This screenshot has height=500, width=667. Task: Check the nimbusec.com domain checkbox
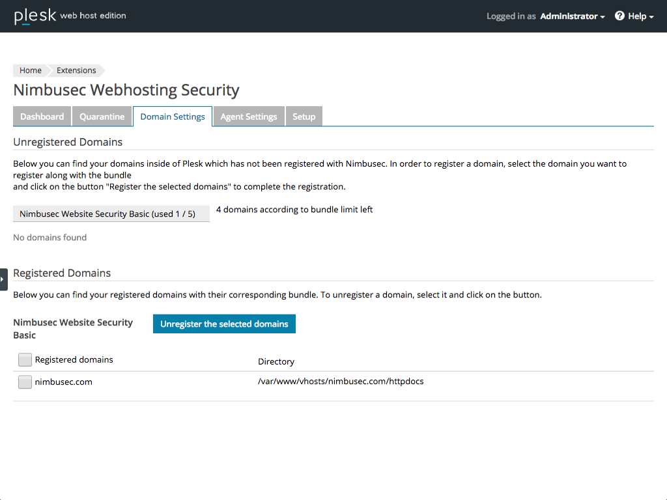pos(25,382)
